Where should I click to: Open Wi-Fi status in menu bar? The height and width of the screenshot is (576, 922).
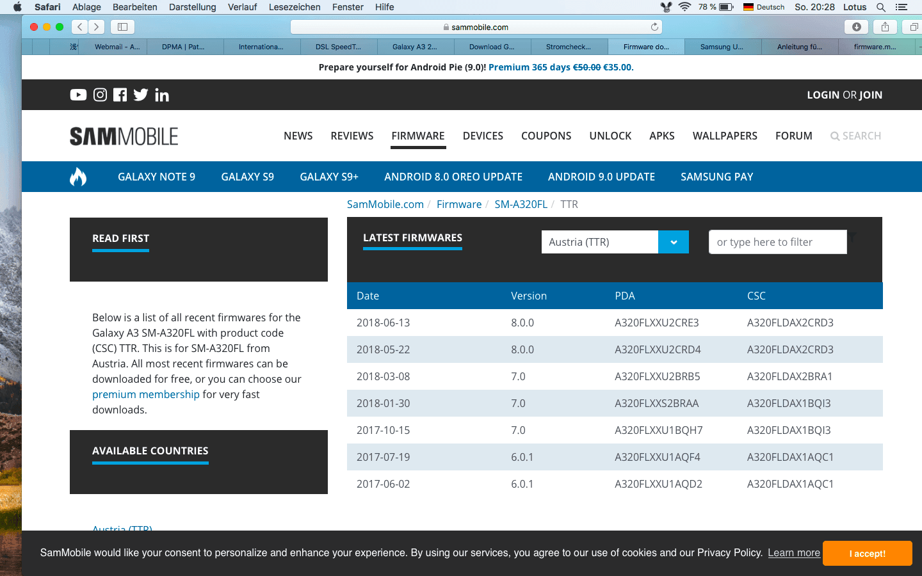coord(685,7)
